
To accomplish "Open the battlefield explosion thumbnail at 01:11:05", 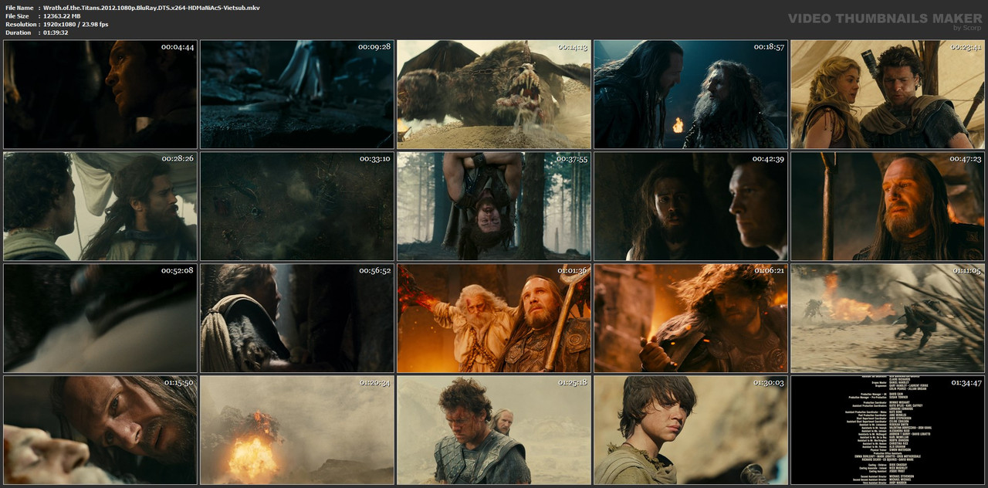I will pos(888,318).
